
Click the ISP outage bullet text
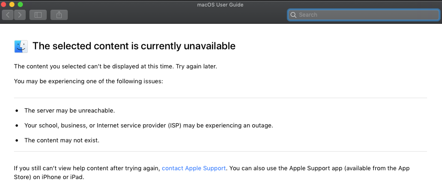pyautogui.click(x=149, y=125)
